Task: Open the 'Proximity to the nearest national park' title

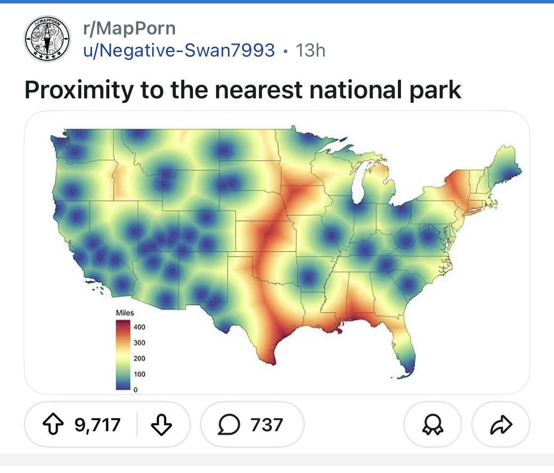Action: (x=243, y=90)
